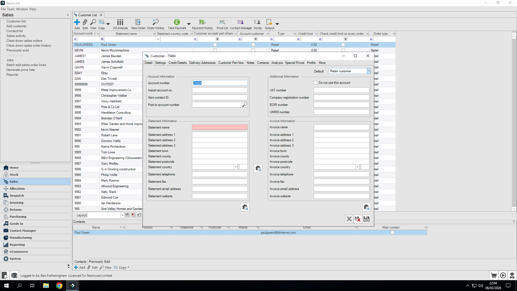Open the Tools menu
Viewport: 517px width, 291px height.
(11, 9)
